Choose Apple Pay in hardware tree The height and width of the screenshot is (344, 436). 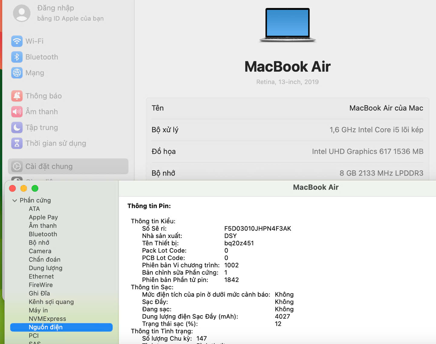click(x=43, y=217)
